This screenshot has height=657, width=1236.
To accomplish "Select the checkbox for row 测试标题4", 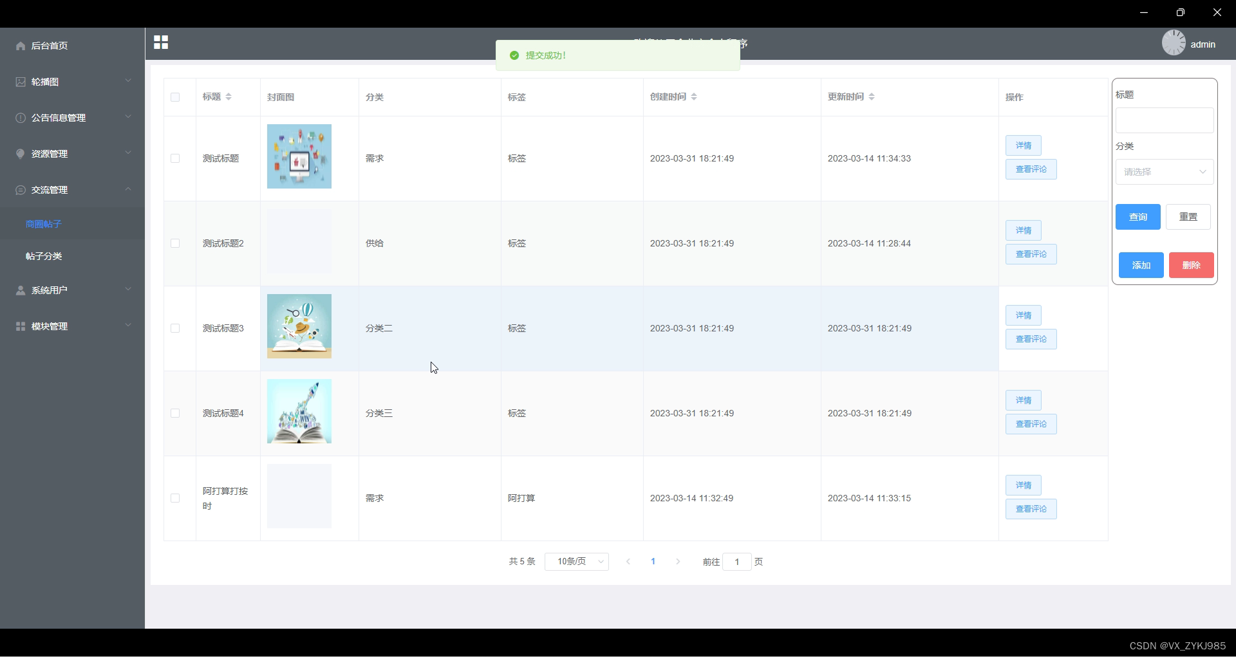I will [x=175, y=413].
